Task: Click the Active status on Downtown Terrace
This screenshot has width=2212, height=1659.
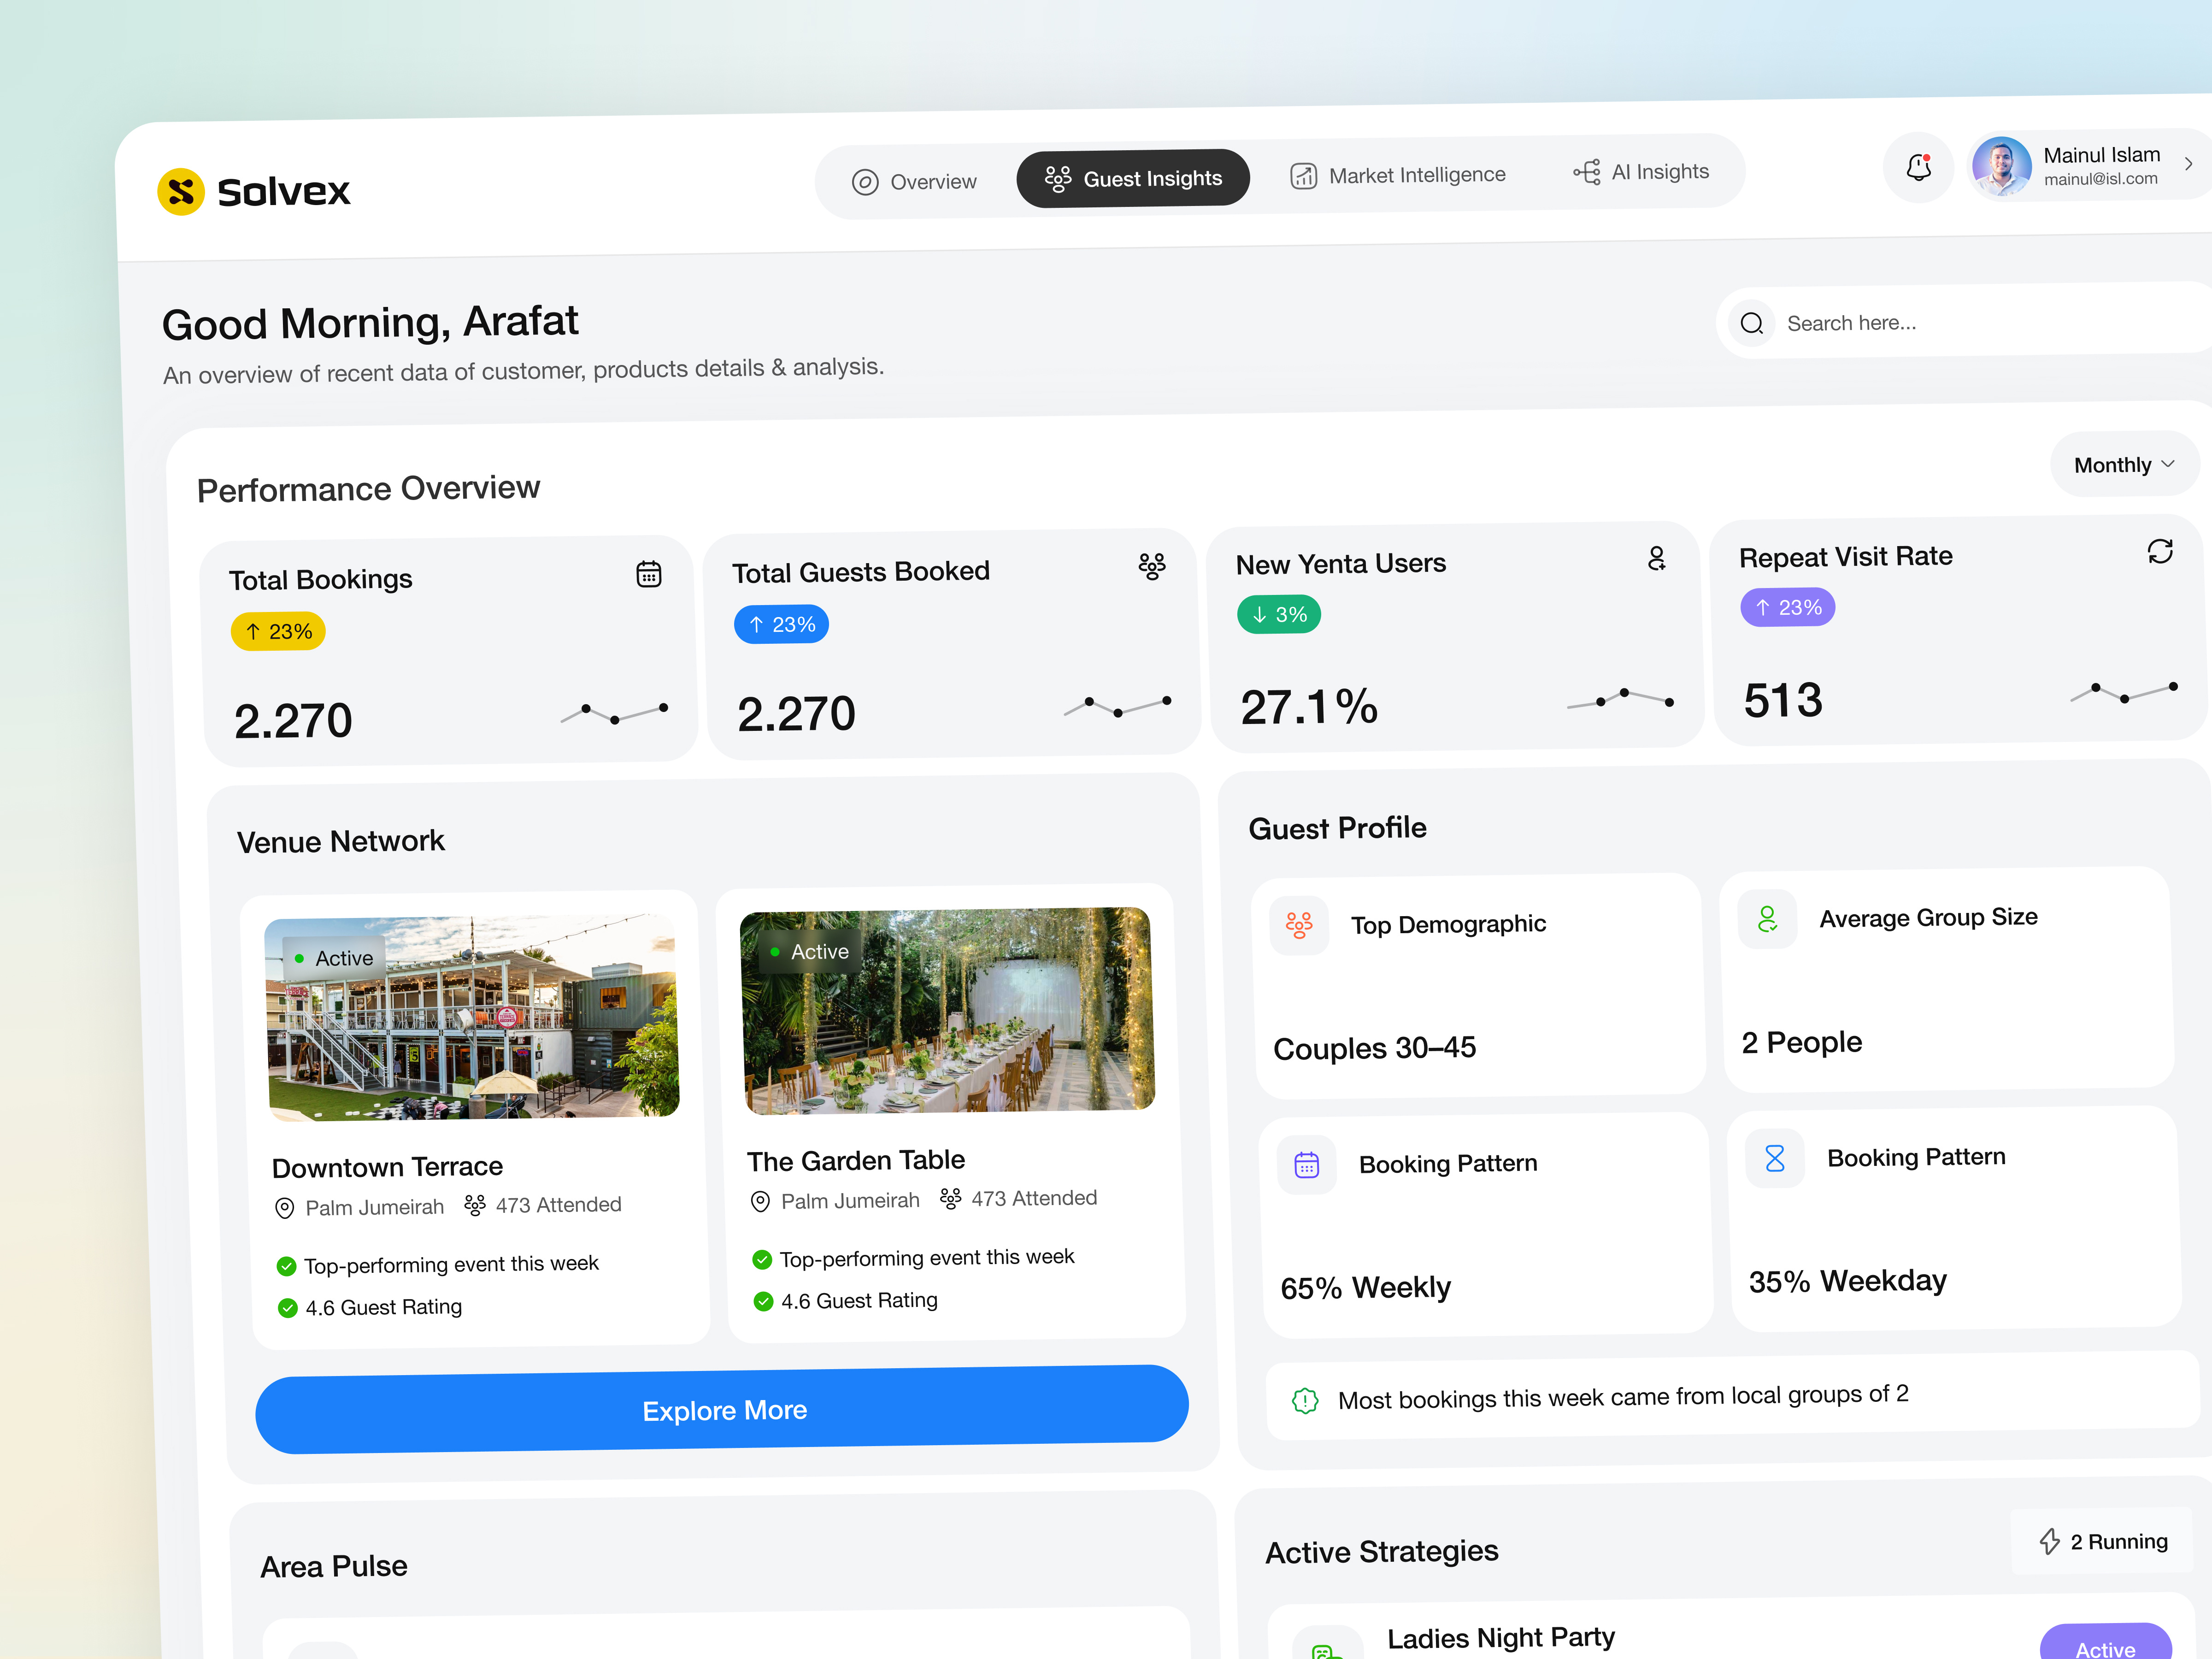Action: coord(334,957)
